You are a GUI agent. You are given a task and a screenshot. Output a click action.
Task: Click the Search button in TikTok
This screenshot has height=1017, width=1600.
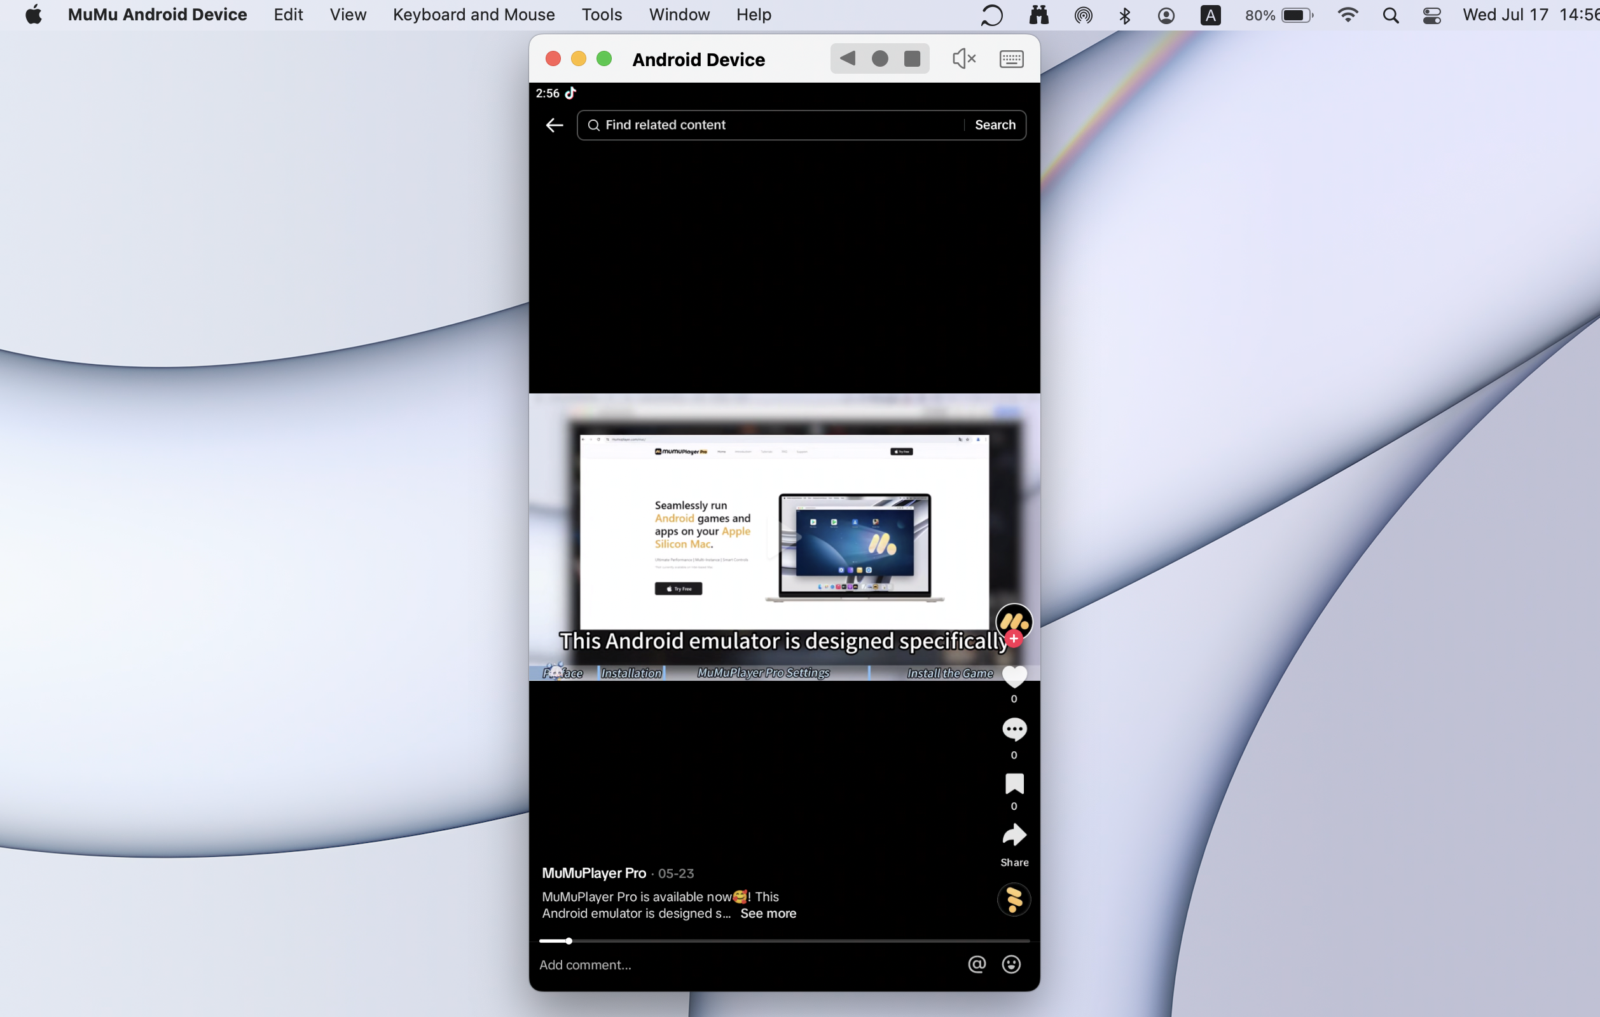(993, 125)
